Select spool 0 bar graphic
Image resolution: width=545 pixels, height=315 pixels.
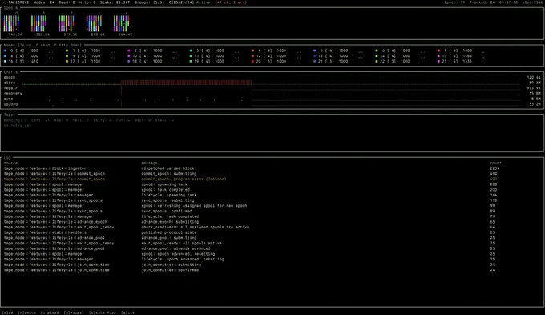pyautogui.click(x=11, y=23)
